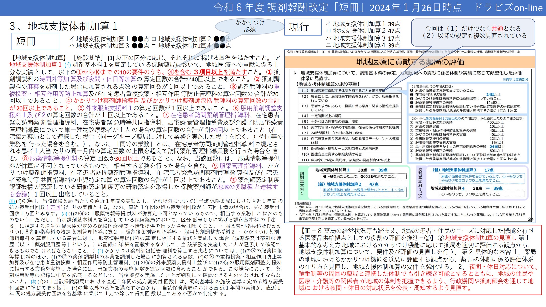Select the table row '(4) 一定時間以上の開局'
The height and width of the screenshot is (307, 546).
[x=349, y=116]
